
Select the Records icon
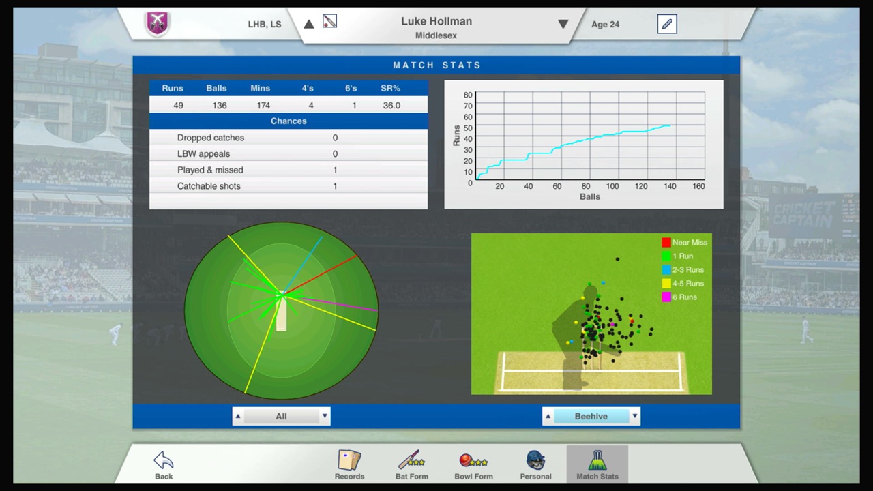[349, 464]
